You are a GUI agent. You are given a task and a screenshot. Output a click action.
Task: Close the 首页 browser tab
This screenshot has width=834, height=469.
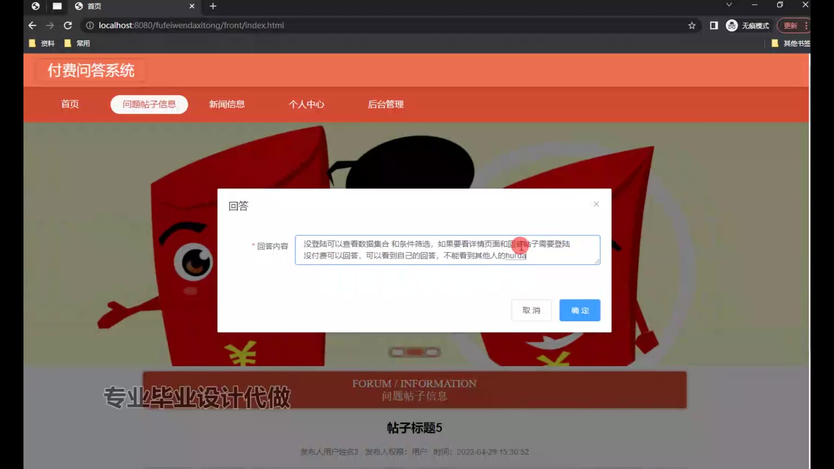[192, 6]
